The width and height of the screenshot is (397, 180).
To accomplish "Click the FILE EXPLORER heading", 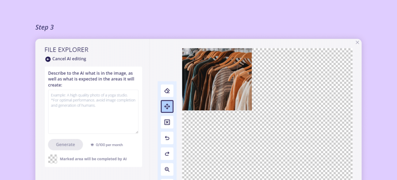I will tap(66, 50).
